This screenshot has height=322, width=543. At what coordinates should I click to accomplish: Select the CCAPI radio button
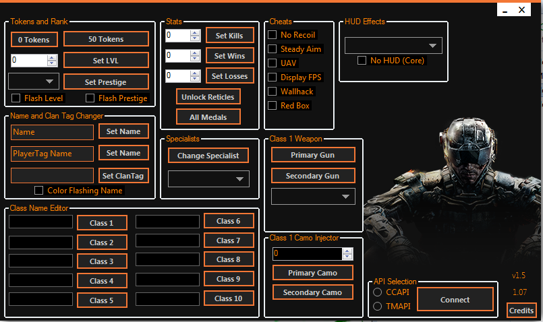[378, 292]
